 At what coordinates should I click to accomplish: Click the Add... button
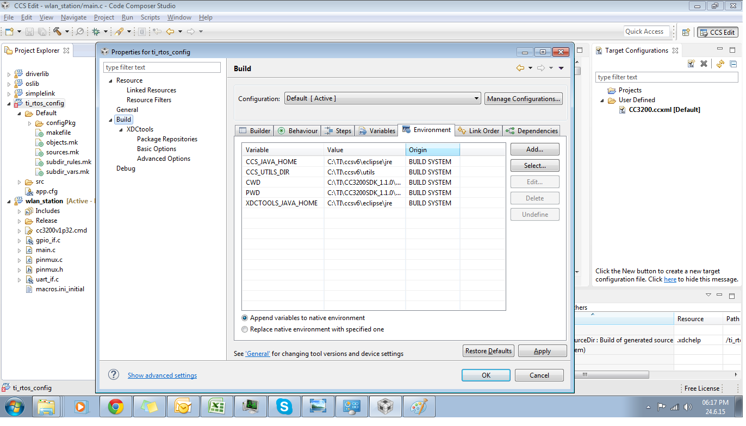tap(534, 149)
